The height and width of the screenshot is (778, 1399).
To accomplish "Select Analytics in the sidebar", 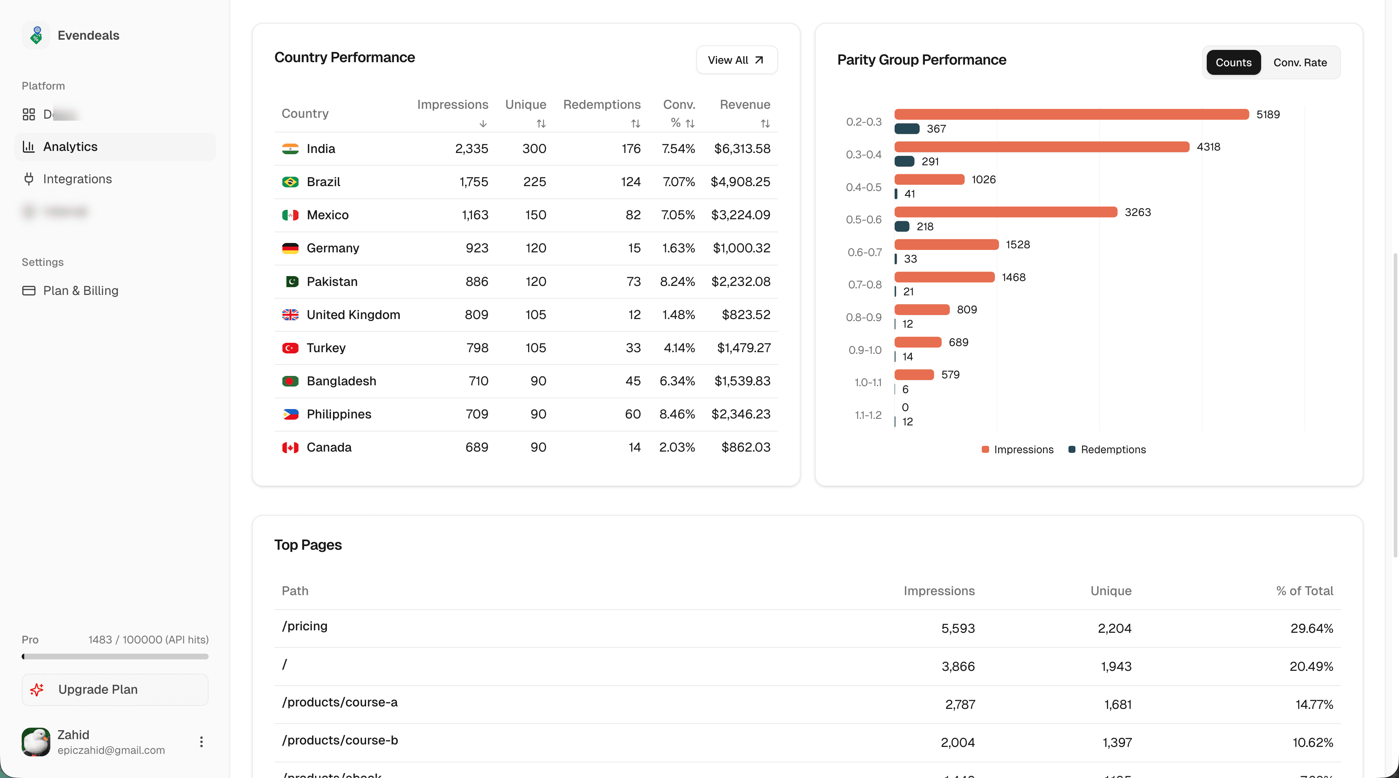I will pyautogui.click(x=70, y=146).
